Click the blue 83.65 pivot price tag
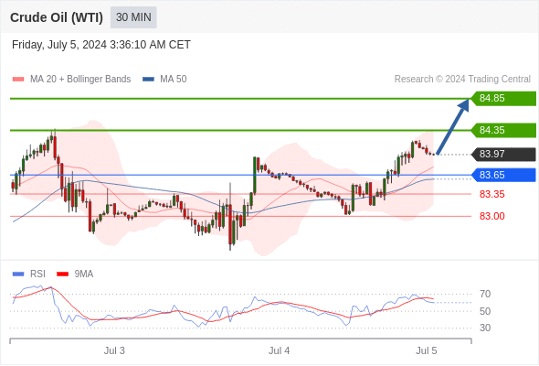Image resolution: width=539 pixels, height=366 pixels. coord(503,175)
